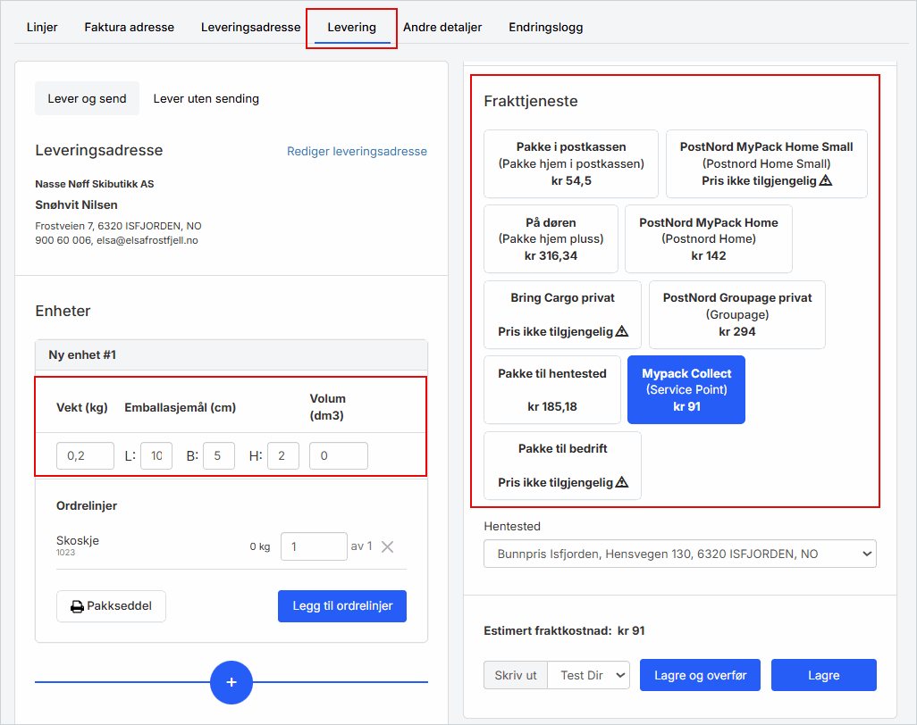Screen dimensions: 917x725
Task: Open the Faktura adresse tab
Action: pyautogui.click(x=130, y=27)
